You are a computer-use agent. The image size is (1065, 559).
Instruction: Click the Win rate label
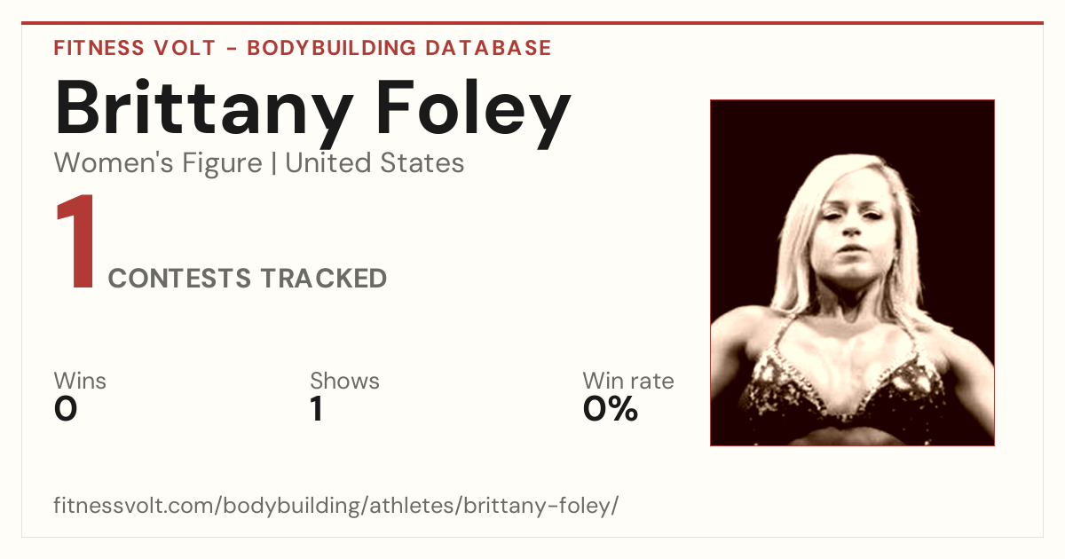pyautogui.click(x=628, y=382)
